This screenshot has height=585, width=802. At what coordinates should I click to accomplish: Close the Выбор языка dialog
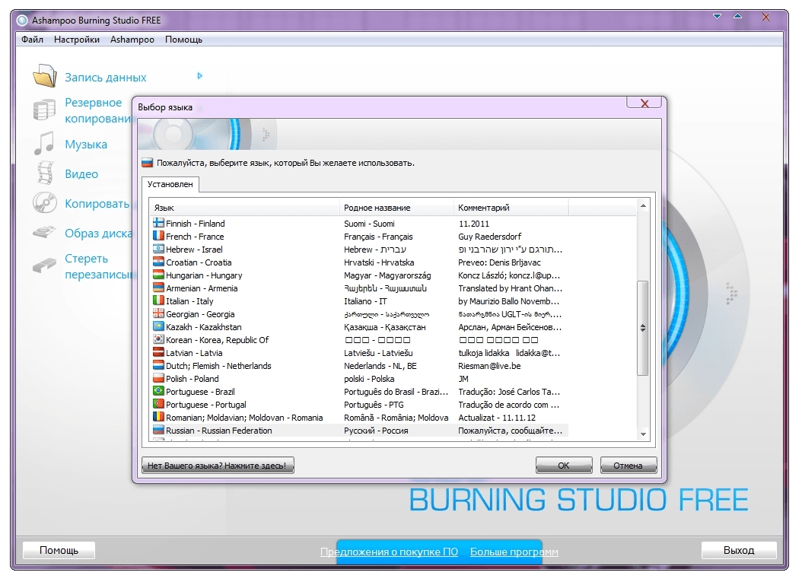click(644, 103)
